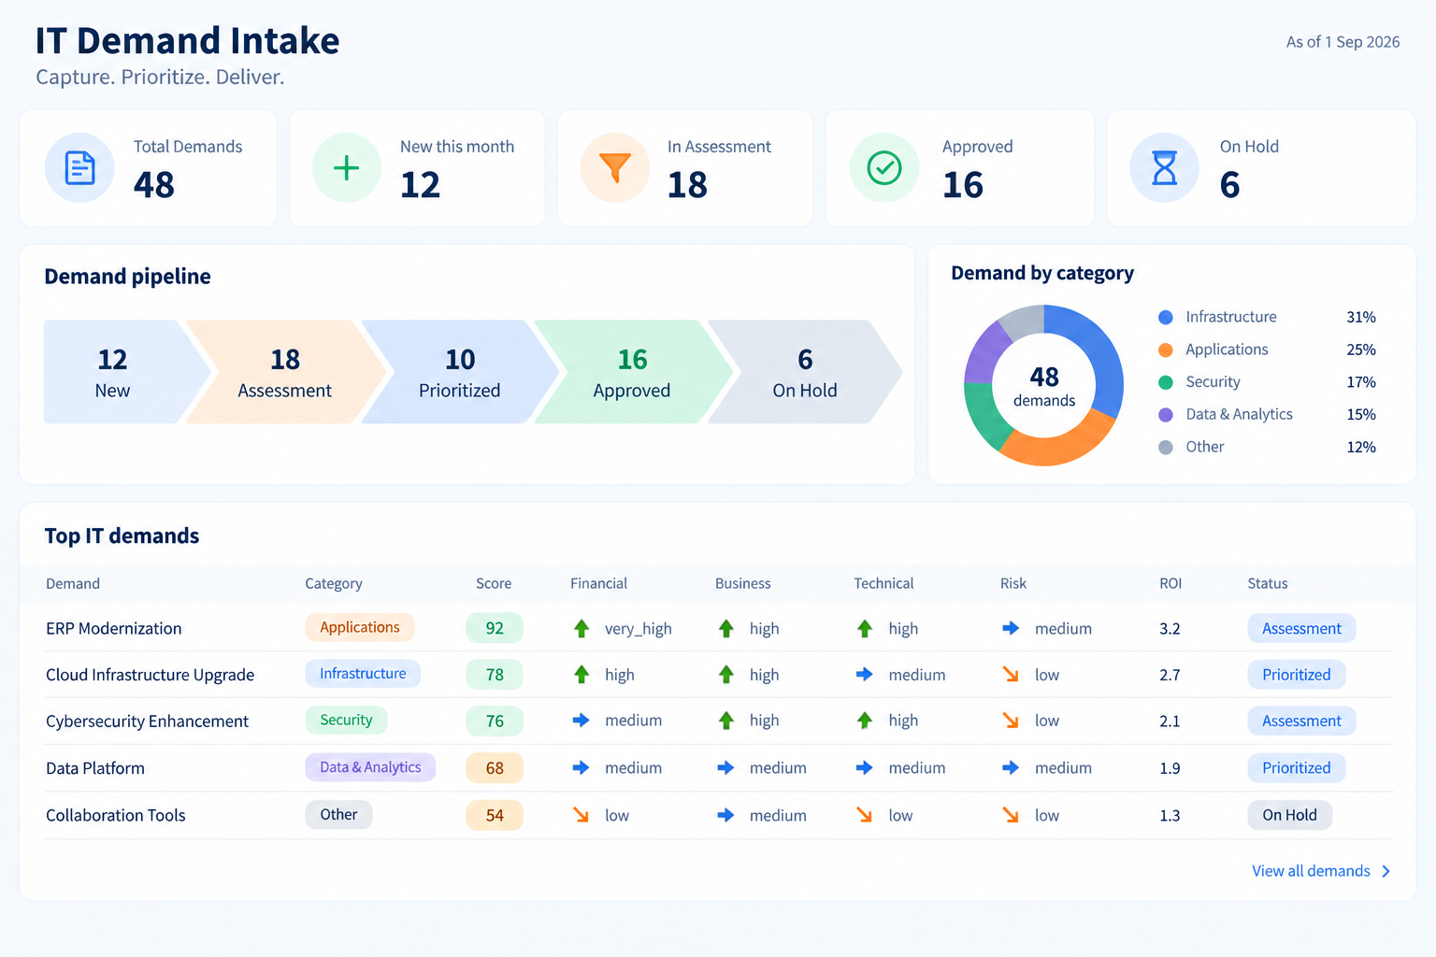Viewport: 1436px width, 957px height.
Task: Select the Prioritized pipeline stage
Action: (x=460, y=372)
